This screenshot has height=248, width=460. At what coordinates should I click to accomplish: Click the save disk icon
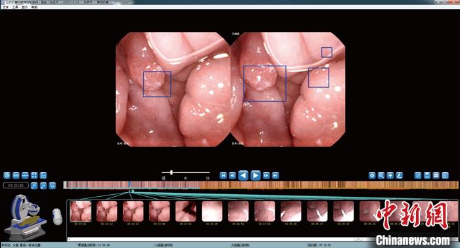[427, 175]
